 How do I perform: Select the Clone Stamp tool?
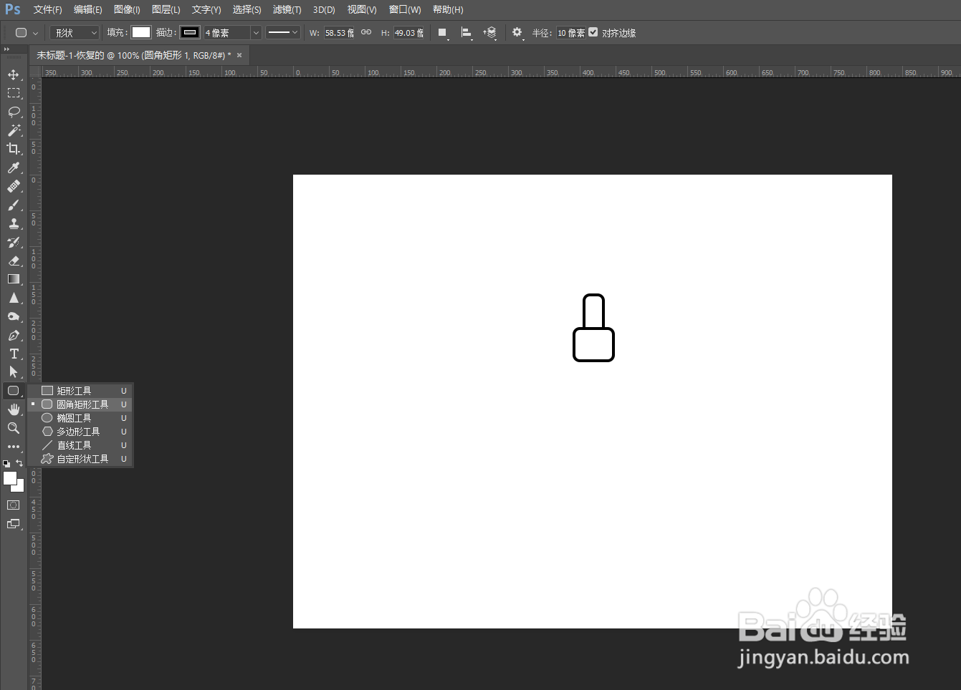coord(14,223)
